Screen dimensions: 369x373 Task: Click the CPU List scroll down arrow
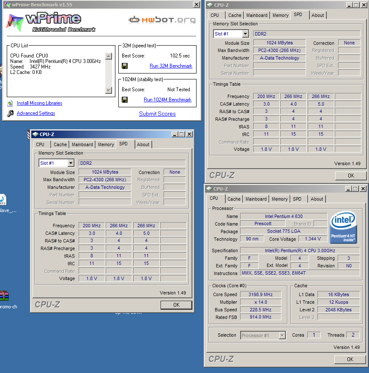click(x=109, y=90)
